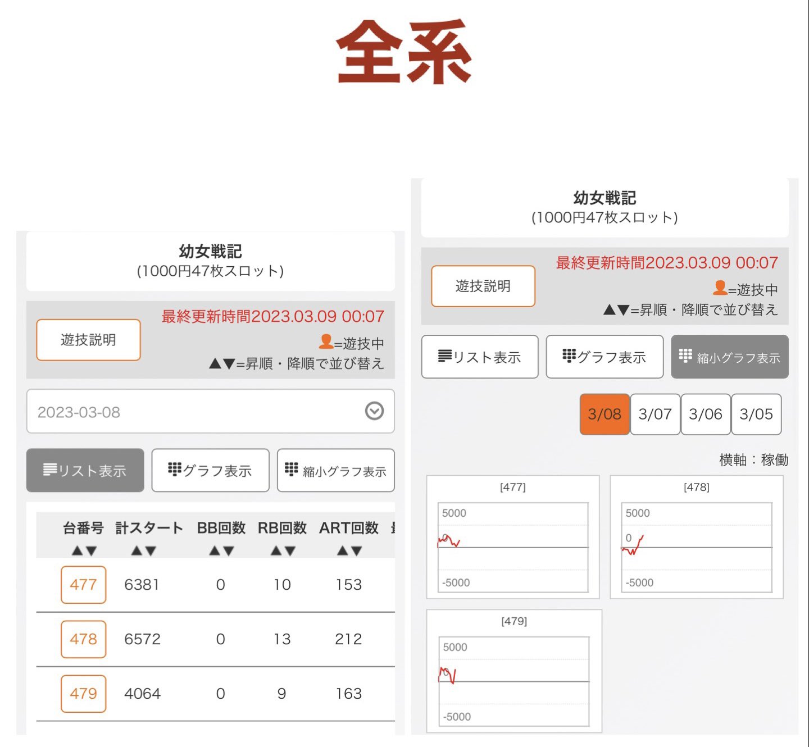Click list icon on right リスト表示 tab
Image resolution: width=809 pixels, height=747 pixels.
point(445,356)
